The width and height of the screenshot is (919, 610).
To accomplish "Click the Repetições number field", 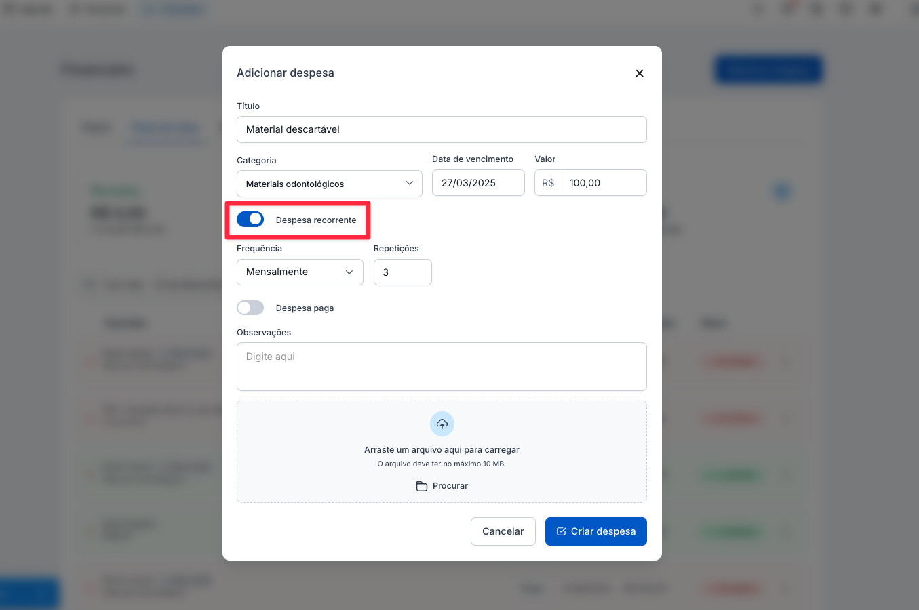I will point(402,272).
